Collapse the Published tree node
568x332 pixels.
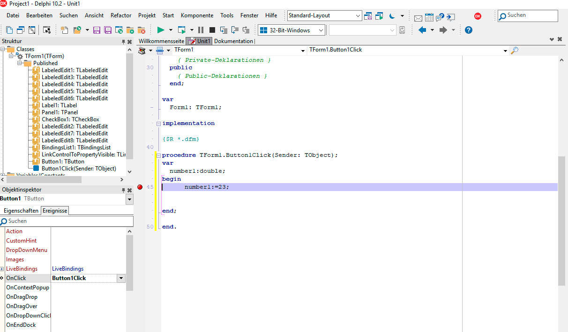(x=20, y=63)
